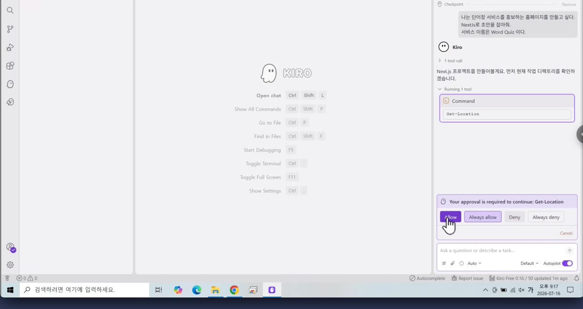Click the Deny button
Image resolution: width=583 pixels, height=309 pixels.
coord(514,217)
